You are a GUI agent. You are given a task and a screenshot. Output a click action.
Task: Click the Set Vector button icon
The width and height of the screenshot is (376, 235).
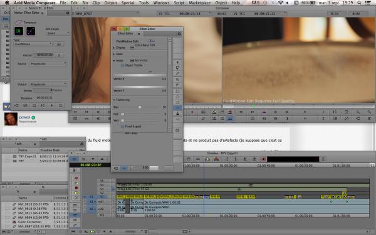132,60
